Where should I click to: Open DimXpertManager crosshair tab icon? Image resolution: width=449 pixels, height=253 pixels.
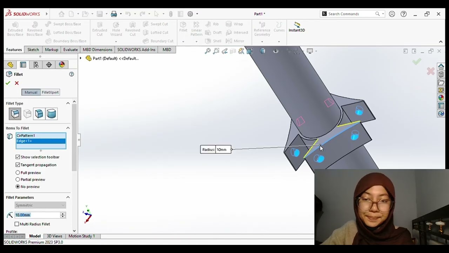pyautogui.click(x=49, y=65)
